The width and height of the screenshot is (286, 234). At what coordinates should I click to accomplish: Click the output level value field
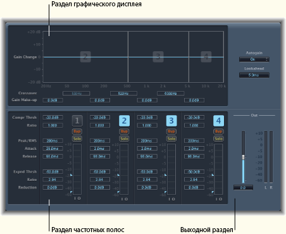(243, 188)
